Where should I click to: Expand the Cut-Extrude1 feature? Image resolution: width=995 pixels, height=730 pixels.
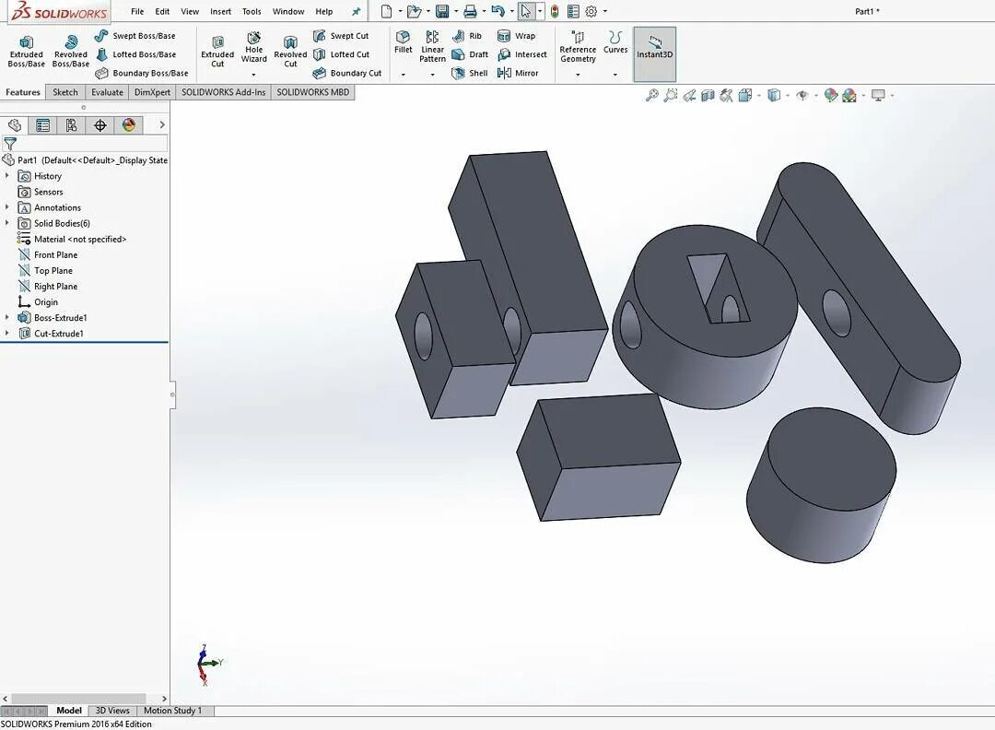[x=7, y=334]
